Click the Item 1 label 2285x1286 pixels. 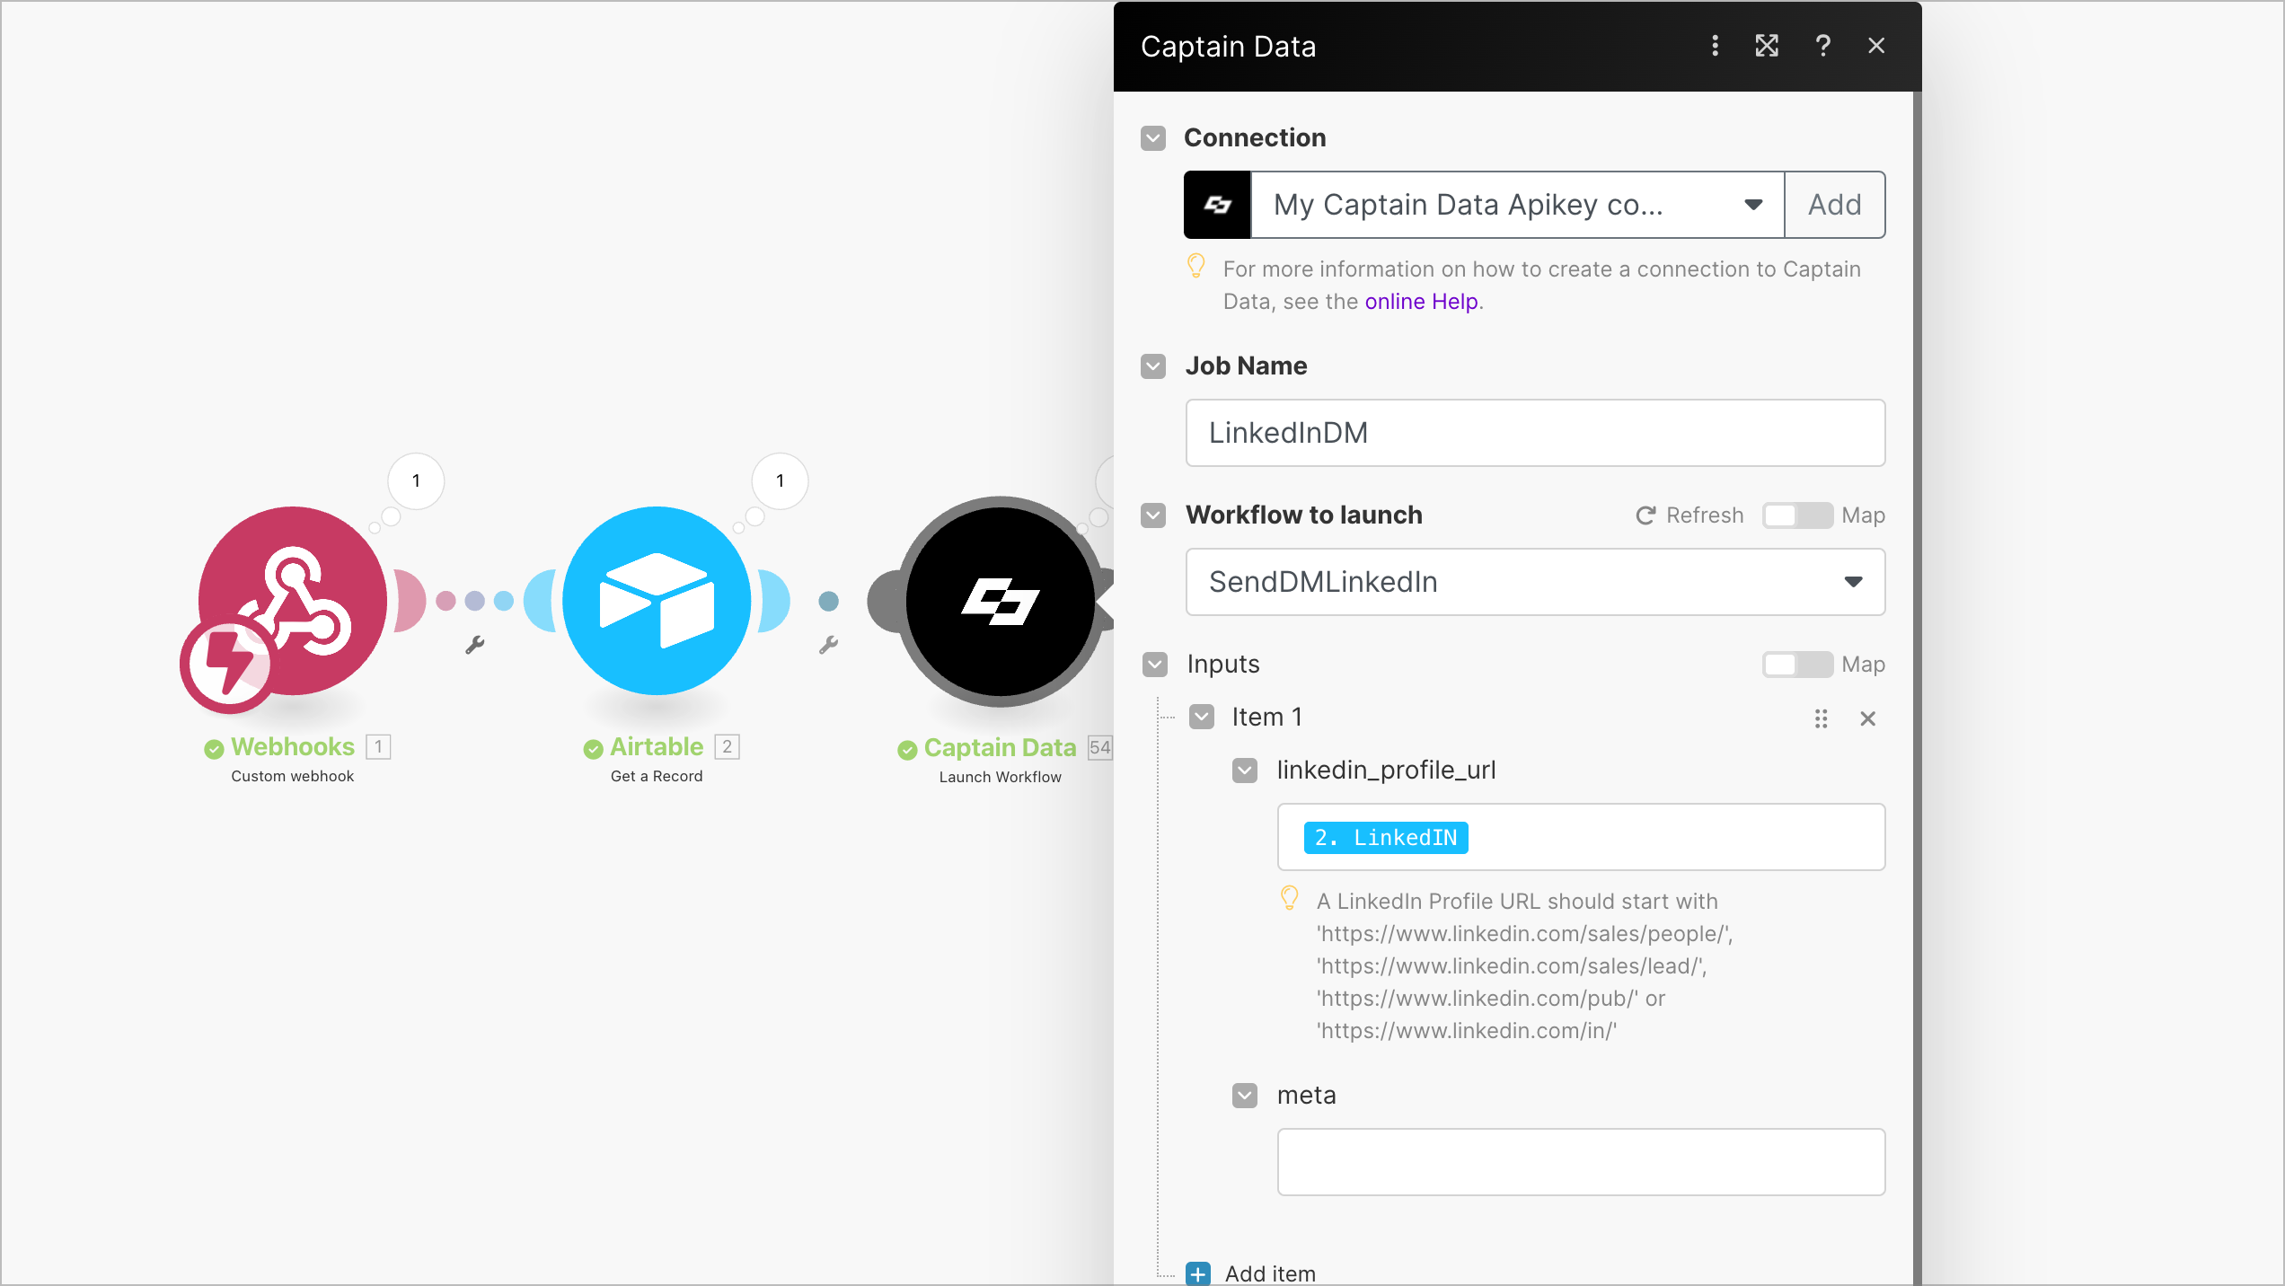1266,717
